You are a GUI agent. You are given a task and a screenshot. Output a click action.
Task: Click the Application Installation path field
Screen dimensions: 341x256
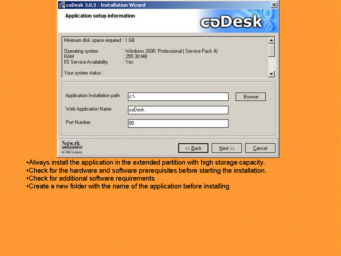(x=178, y=96)
